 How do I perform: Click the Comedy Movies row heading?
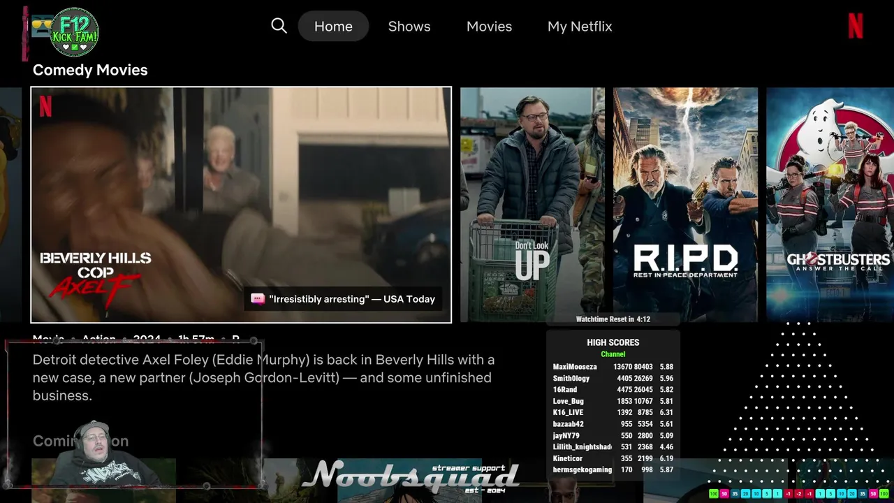pyautogui.click(x=90, y=70)
